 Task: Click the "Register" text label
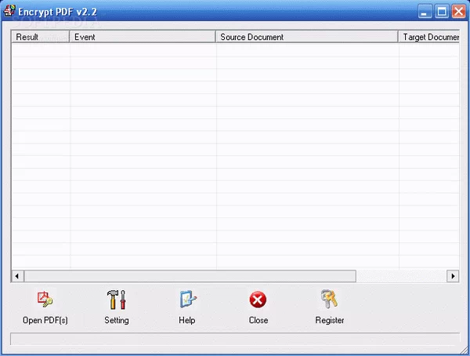coord(329,320)
